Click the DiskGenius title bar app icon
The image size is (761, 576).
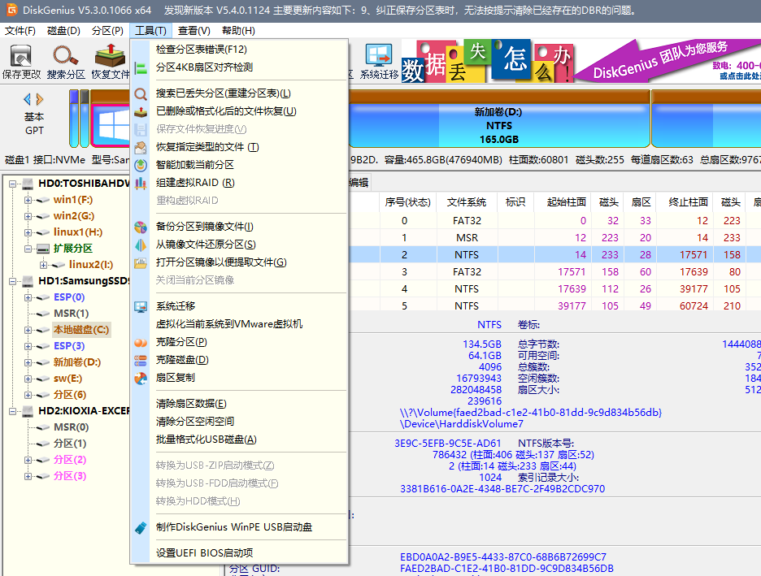click(11, 10)
